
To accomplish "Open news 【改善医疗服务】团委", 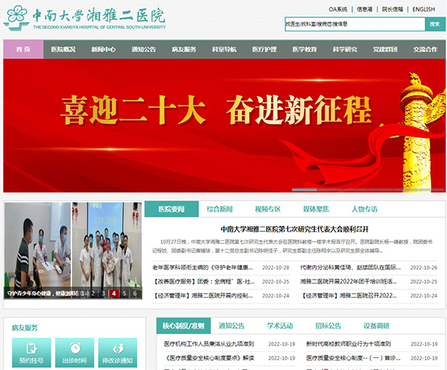I will point(204,281).
